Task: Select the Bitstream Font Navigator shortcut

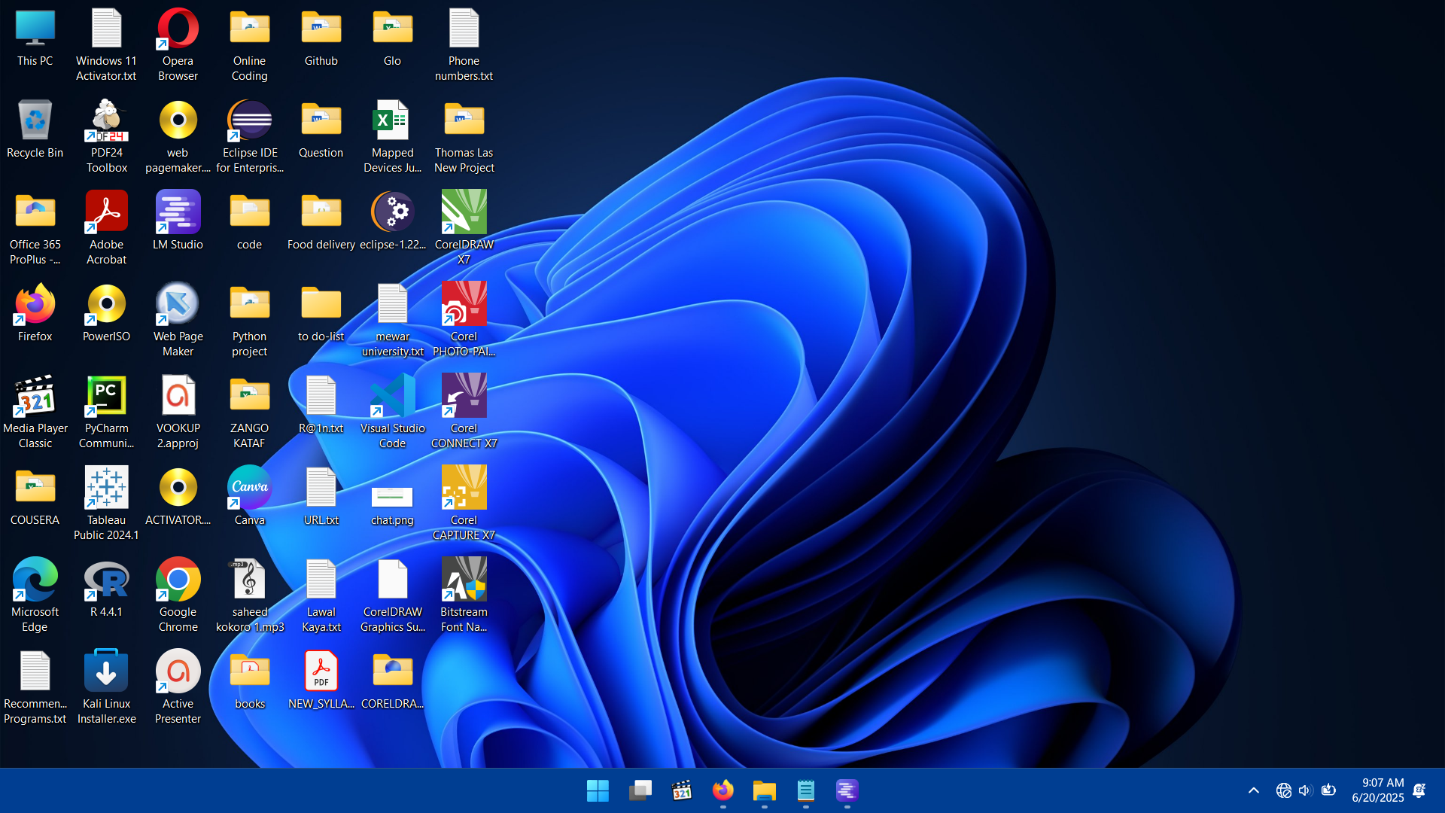Action: pyautogui.click(x=464, y=596)
